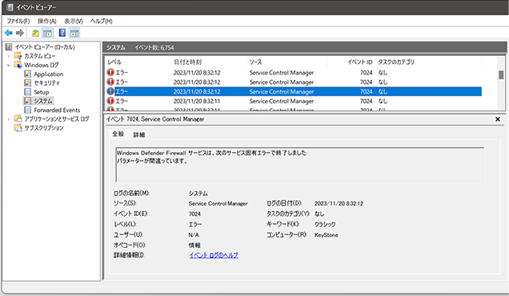
Task: Click the イベント数: 6,754 header text
Action: point(154,48)
